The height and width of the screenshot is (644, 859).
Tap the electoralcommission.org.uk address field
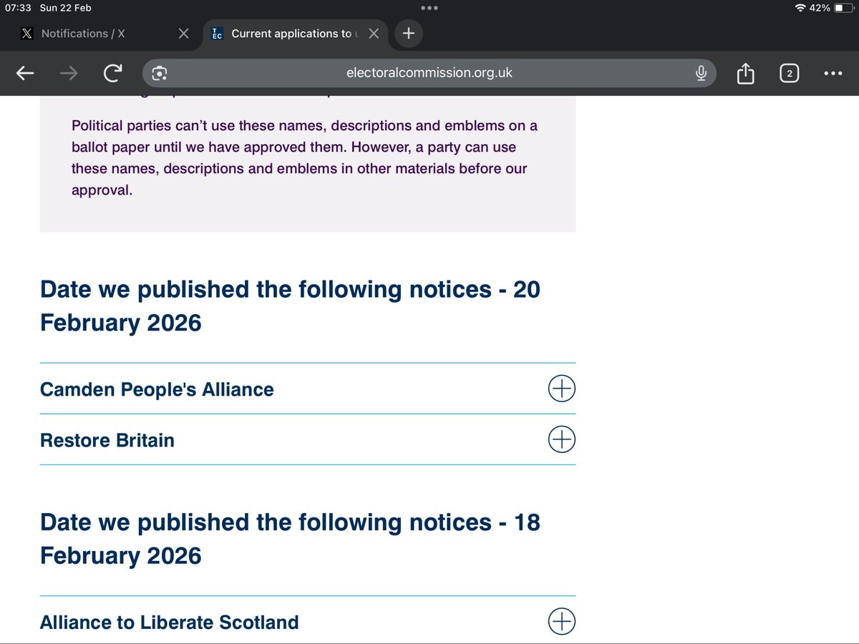click(429, 73)
